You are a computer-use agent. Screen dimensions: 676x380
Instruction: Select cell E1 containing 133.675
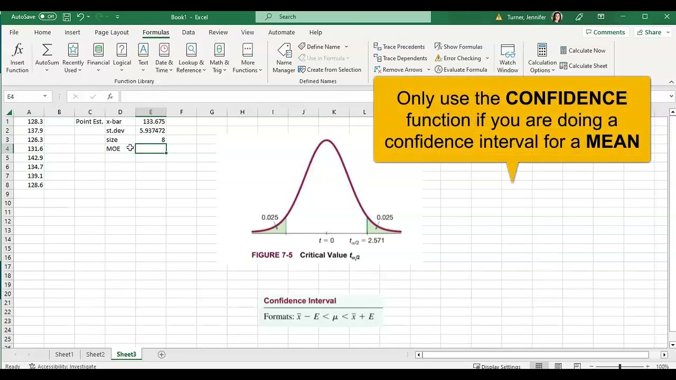(151, 121)
